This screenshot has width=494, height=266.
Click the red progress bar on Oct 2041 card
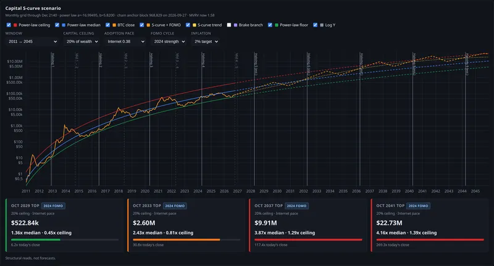[430, 240]
